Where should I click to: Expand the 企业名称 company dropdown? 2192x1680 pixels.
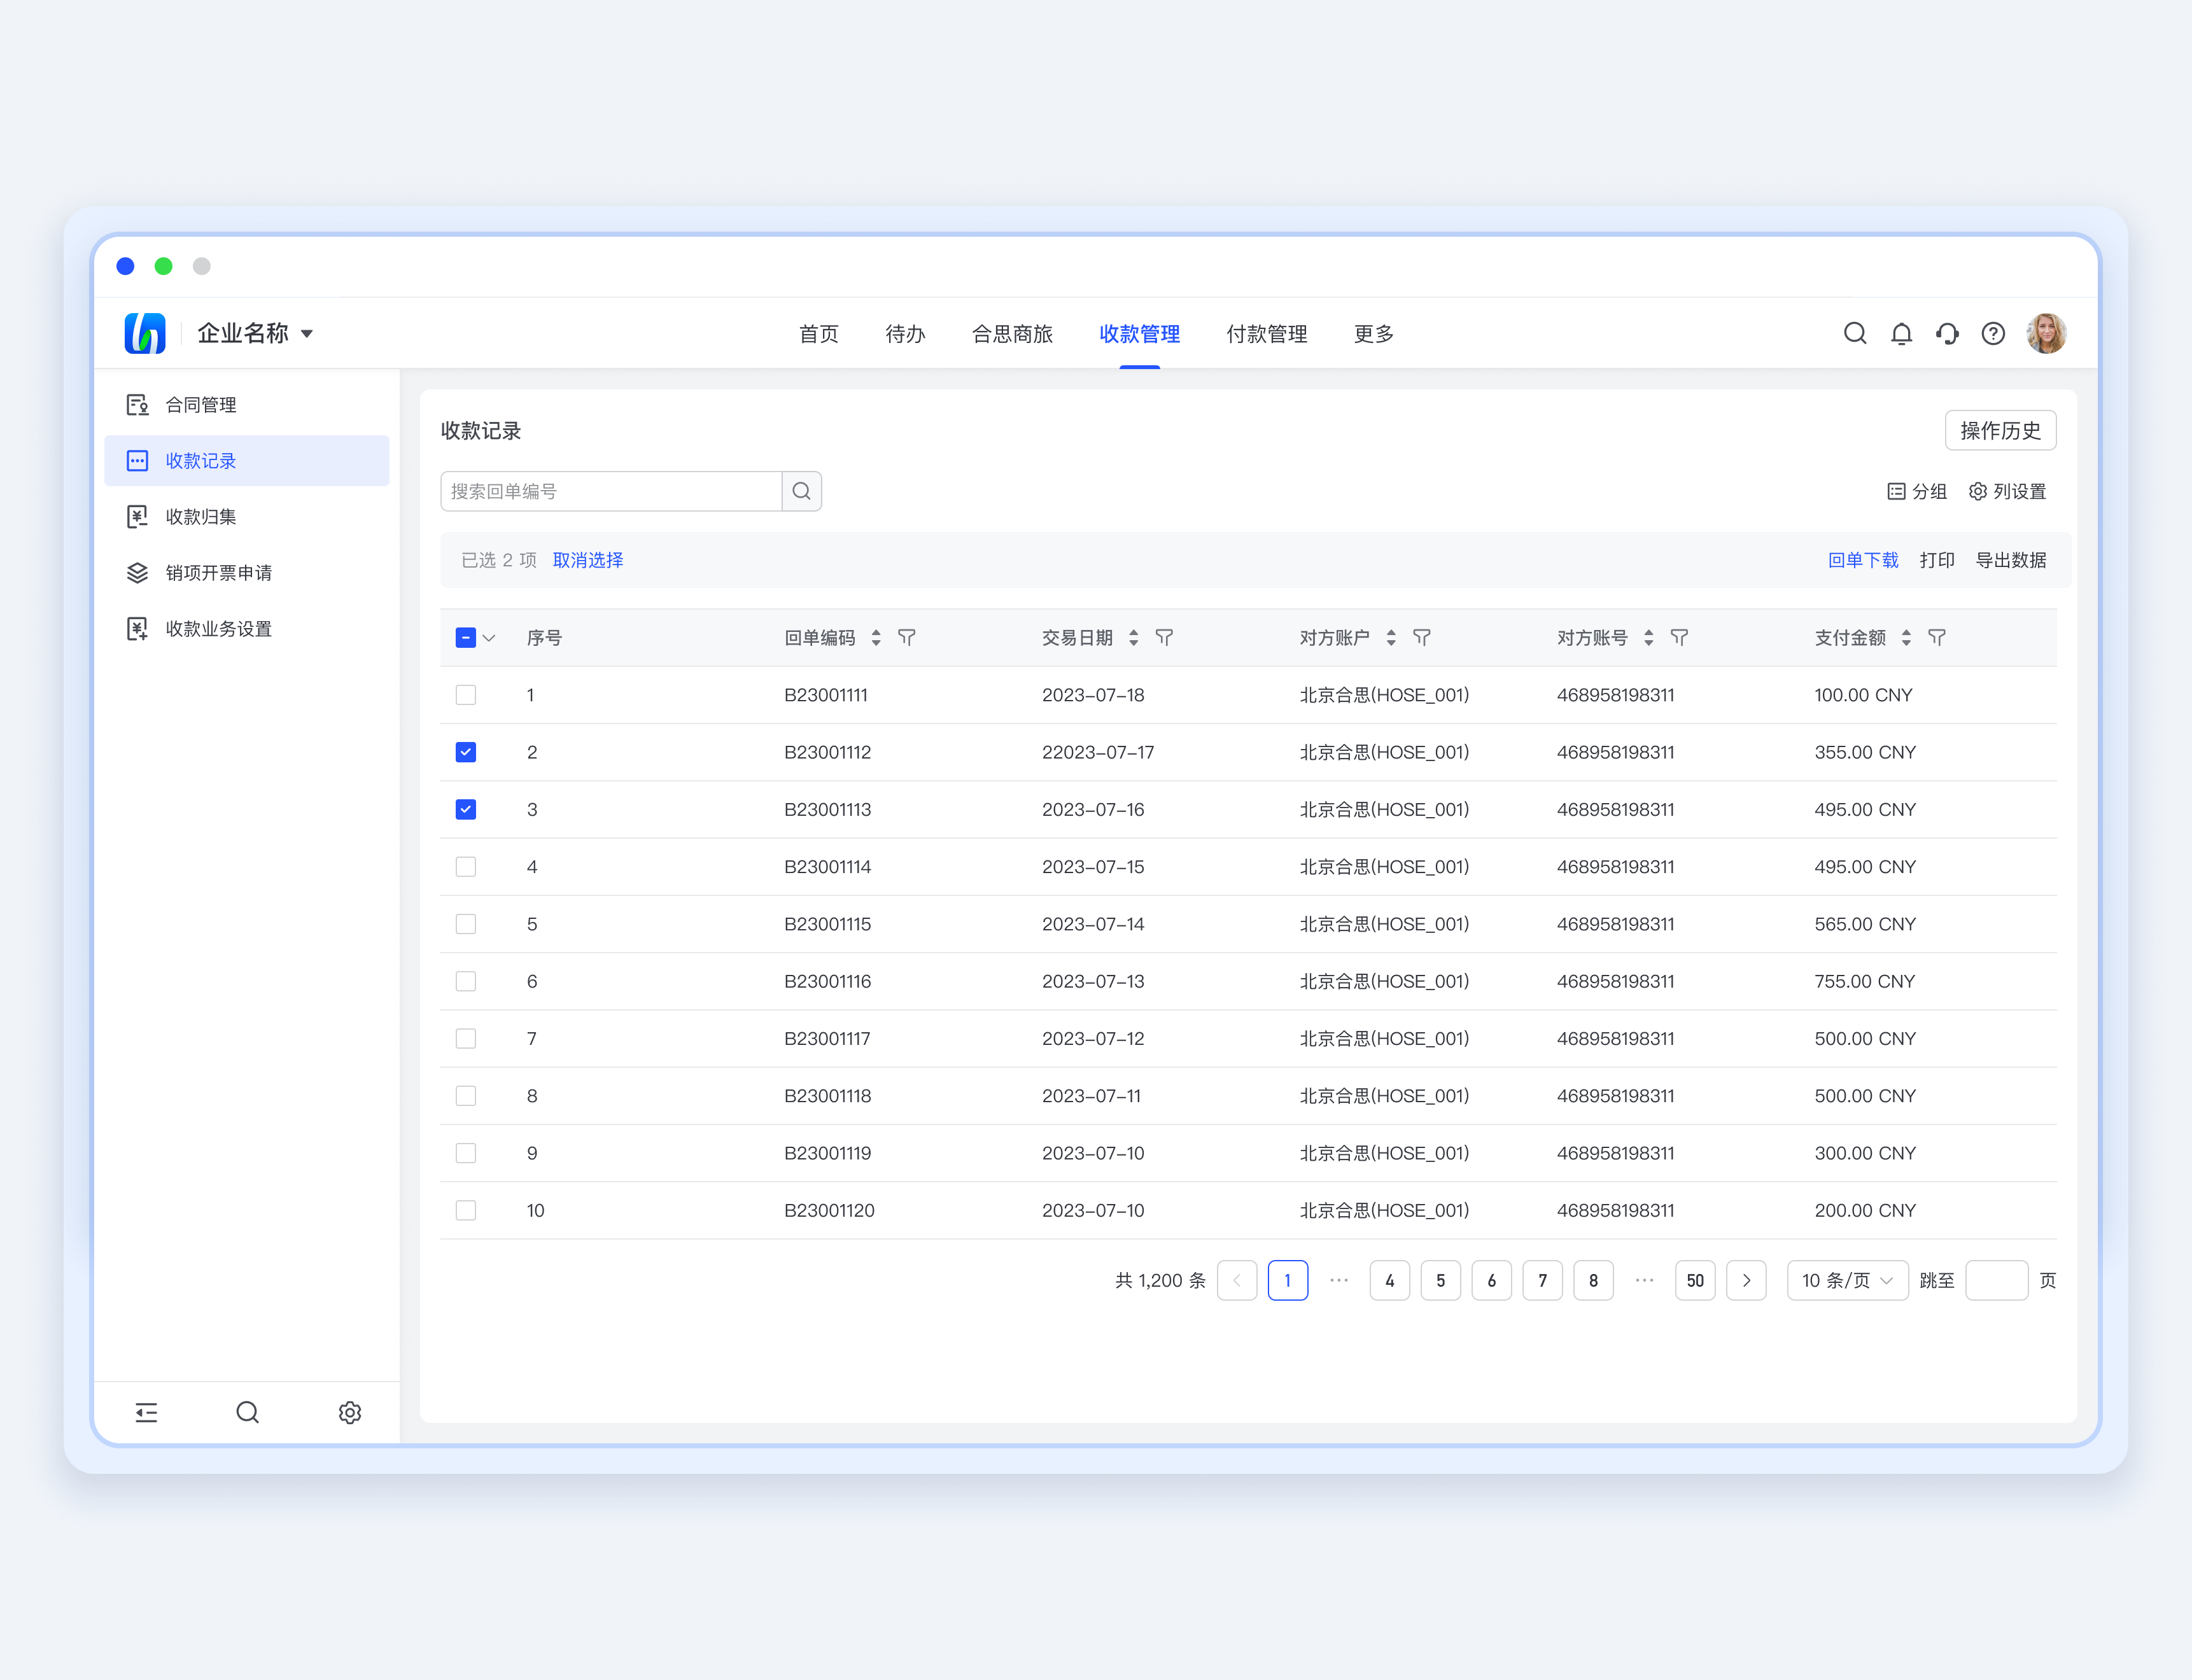tap(307, 334)
